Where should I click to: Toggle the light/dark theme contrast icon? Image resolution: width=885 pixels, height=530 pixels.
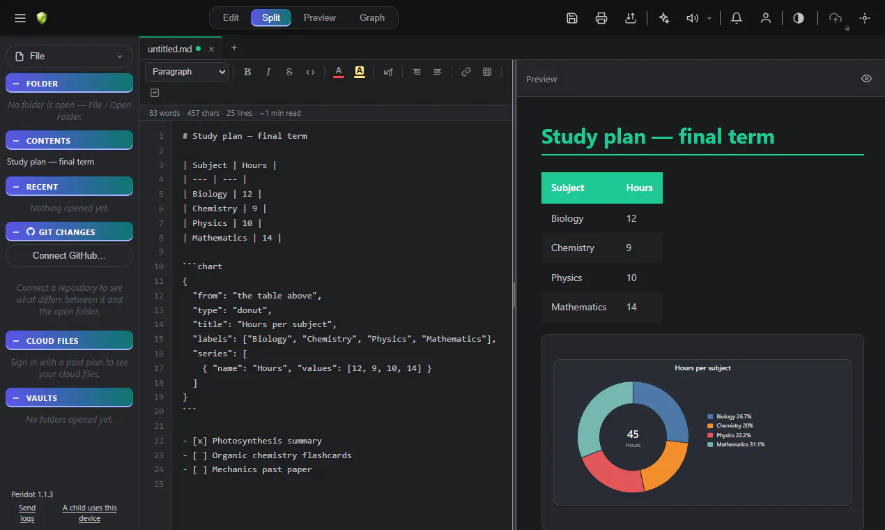[x=799, y=18]
